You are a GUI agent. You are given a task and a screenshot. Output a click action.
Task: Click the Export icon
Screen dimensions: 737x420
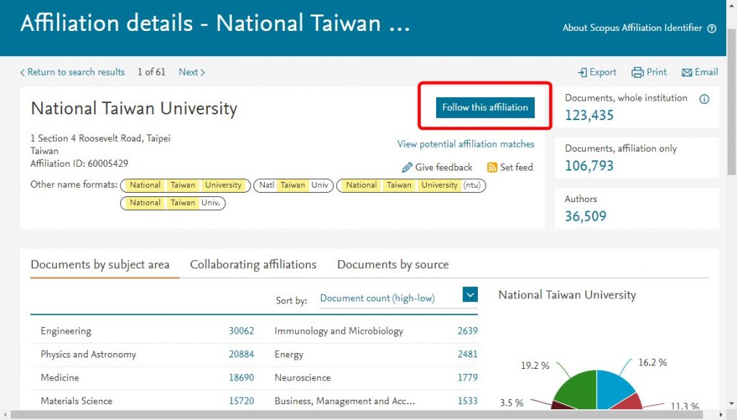click(582, 73)
